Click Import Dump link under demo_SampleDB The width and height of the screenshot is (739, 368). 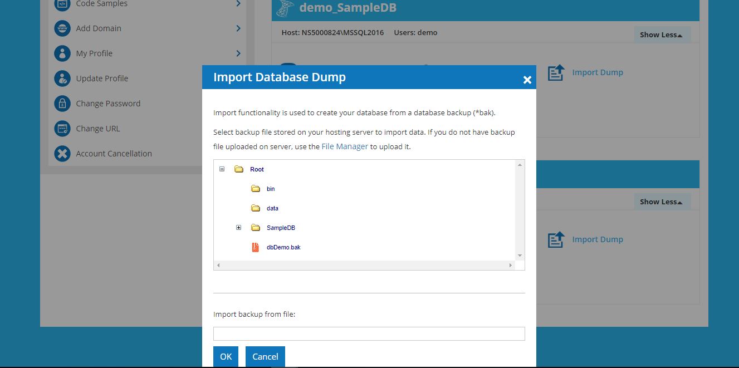coord(598,72)
